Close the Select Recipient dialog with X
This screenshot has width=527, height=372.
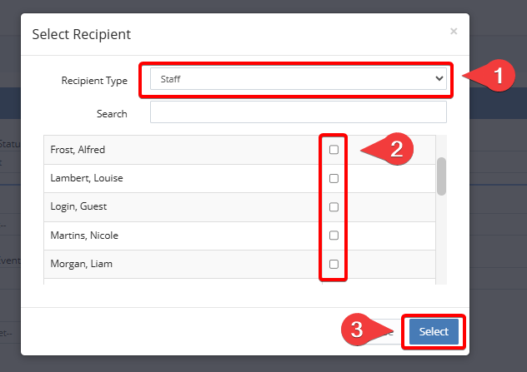454,32
